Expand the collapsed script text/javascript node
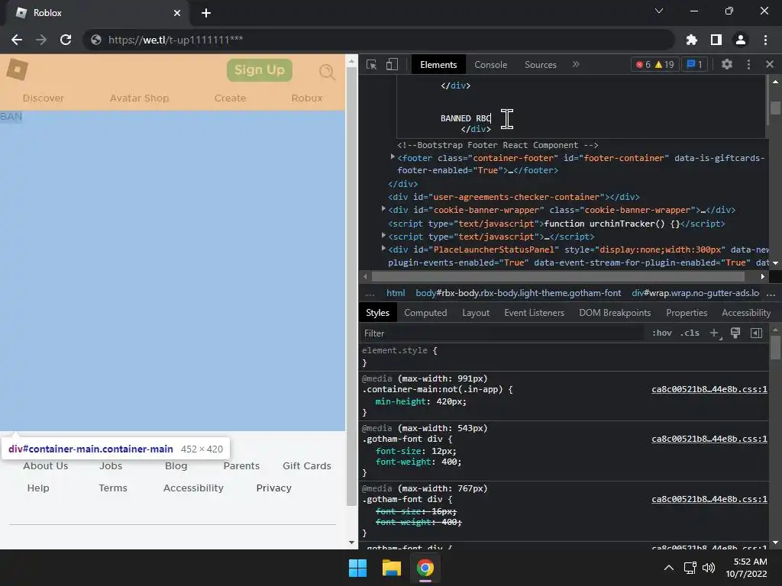Viewport: 782px width, 586px height. [383, 235]
